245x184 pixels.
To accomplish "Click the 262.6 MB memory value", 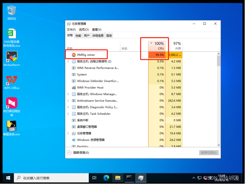I will (175, 101).
